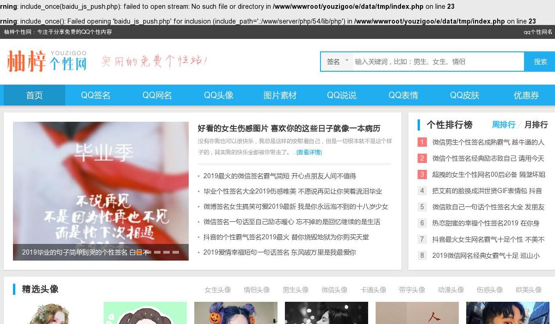This screenshot has height=324, width=555.
Task: Open the QQ网名 navigation item
Action: 157,95
